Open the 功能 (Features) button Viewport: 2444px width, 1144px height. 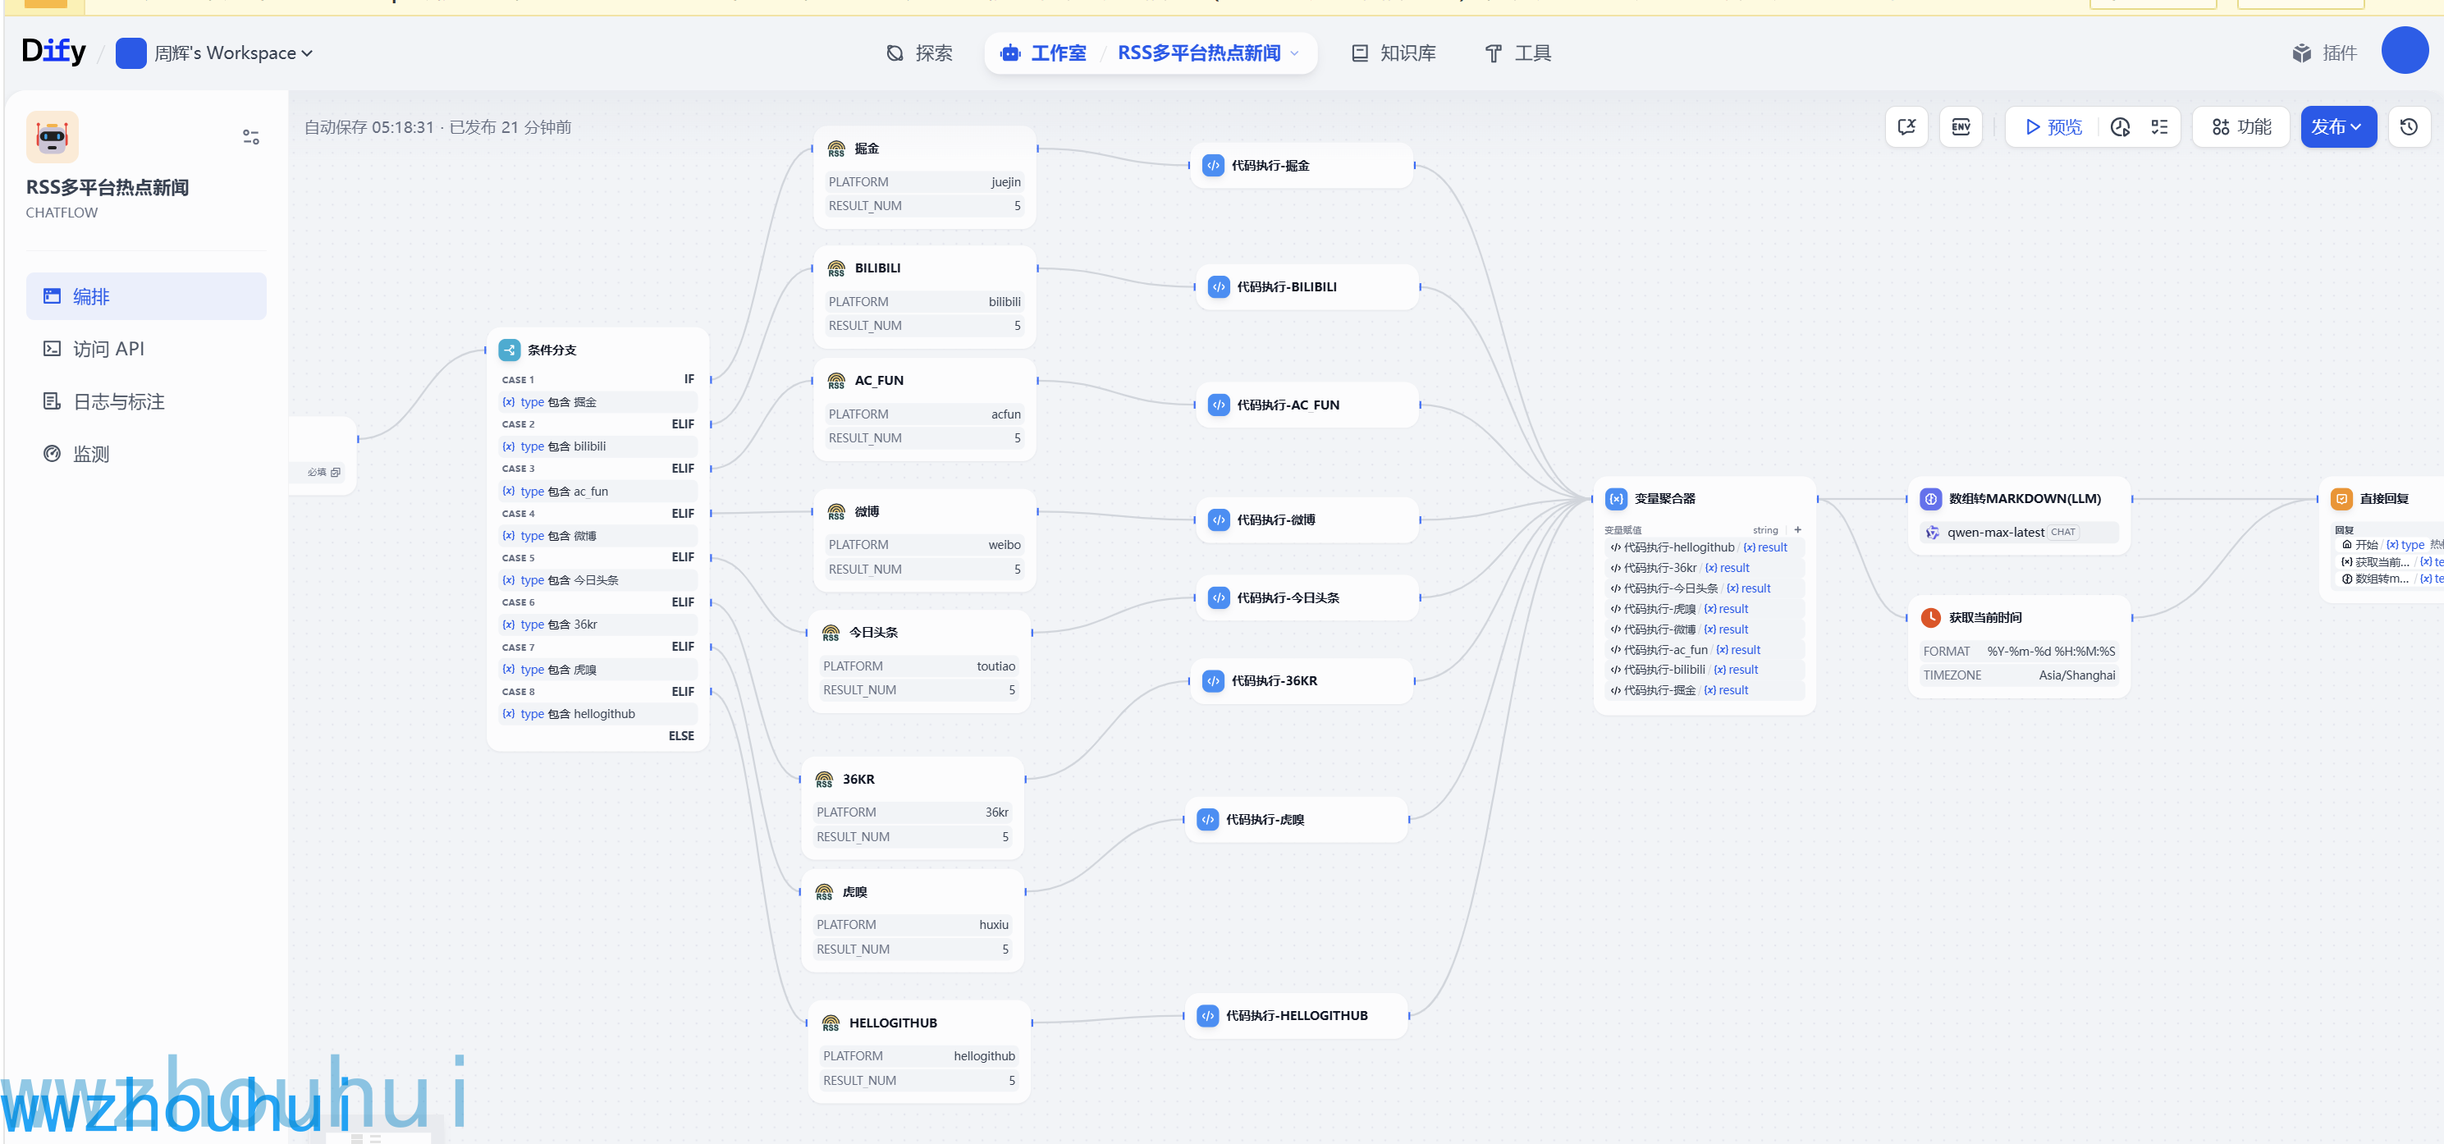click(x=2241, y=127)
